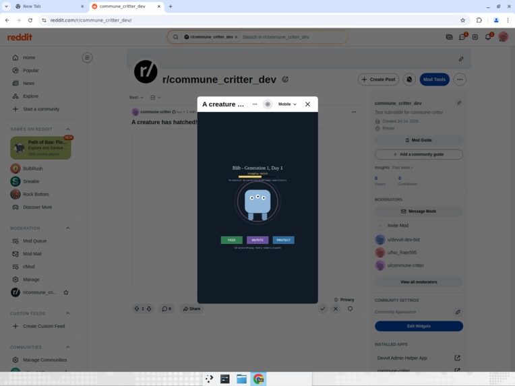Open the notifications bell in the header
This screenshot has height=386, width=515.
pyautogui.click(x=488, y=37)
